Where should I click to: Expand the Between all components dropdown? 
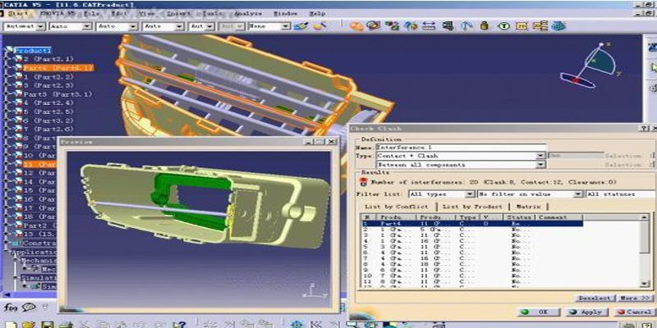click(x=540, y=165)
